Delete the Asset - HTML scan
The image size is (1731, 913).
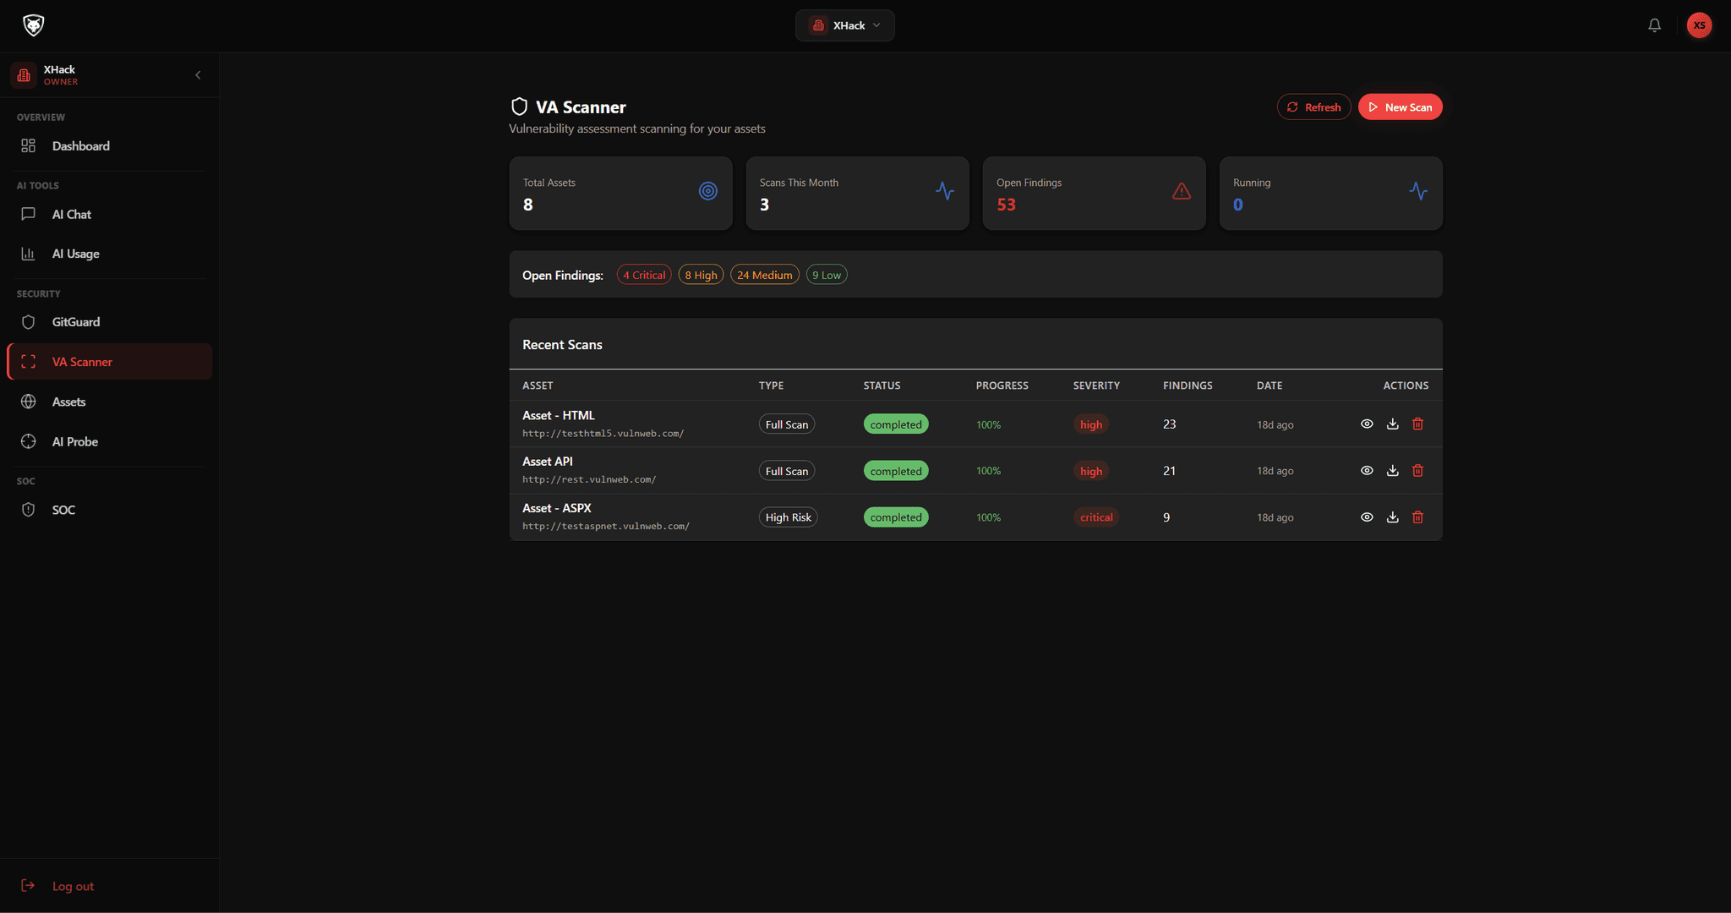1418,424
